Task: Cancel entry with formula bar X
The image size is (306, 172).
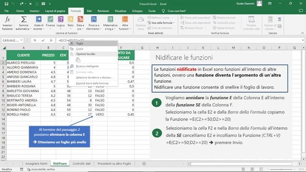Action: click(35, 40)
